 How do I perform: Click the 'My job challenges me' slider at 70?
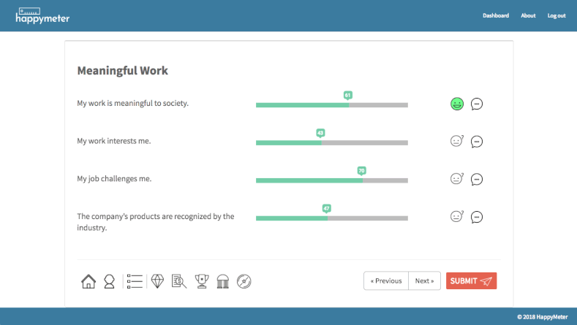pos(362,180)
